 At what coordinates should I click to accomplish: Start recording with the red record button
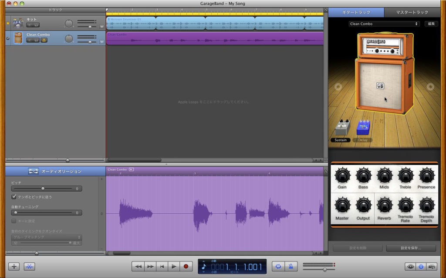click(x=186, y=266)
